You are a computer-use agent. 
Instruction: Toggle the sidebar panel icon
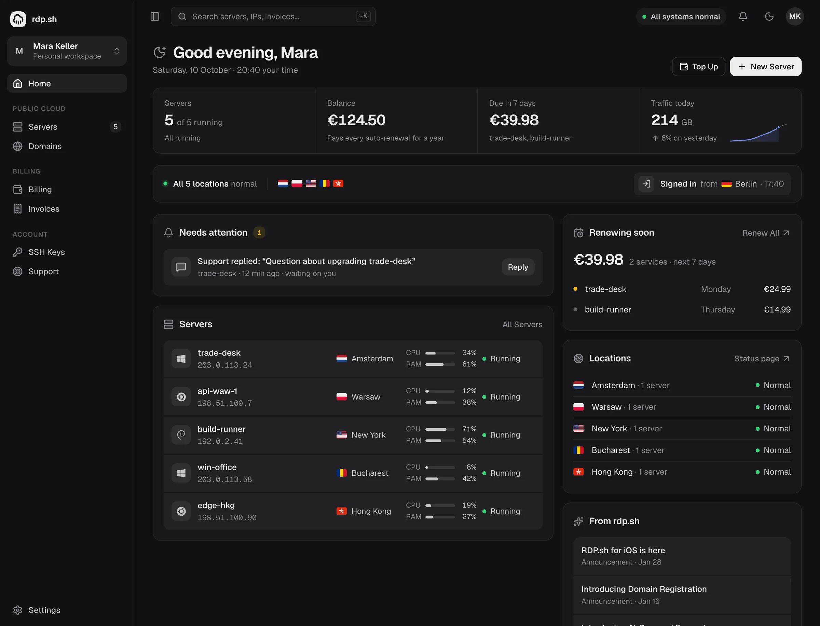coord(155,16)
